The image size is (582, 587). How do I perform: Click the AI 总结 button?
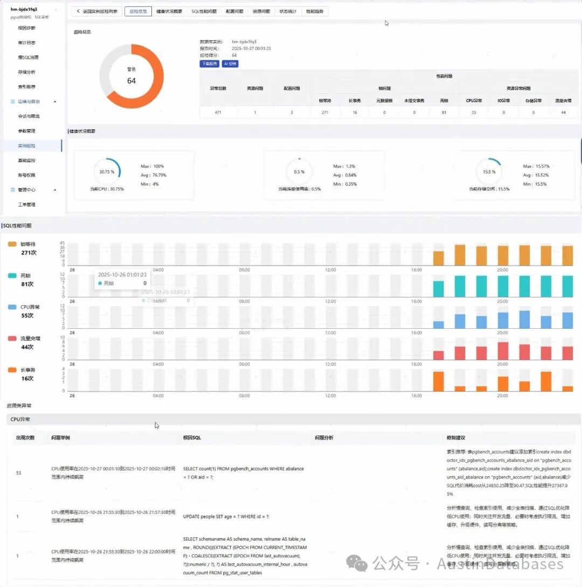click(230, 63)
